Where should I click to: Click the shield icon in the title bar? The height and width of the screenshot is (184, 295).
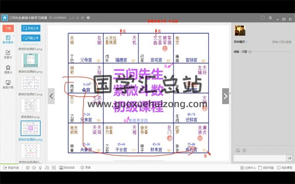pyautogui.click(x=88, y=18)
